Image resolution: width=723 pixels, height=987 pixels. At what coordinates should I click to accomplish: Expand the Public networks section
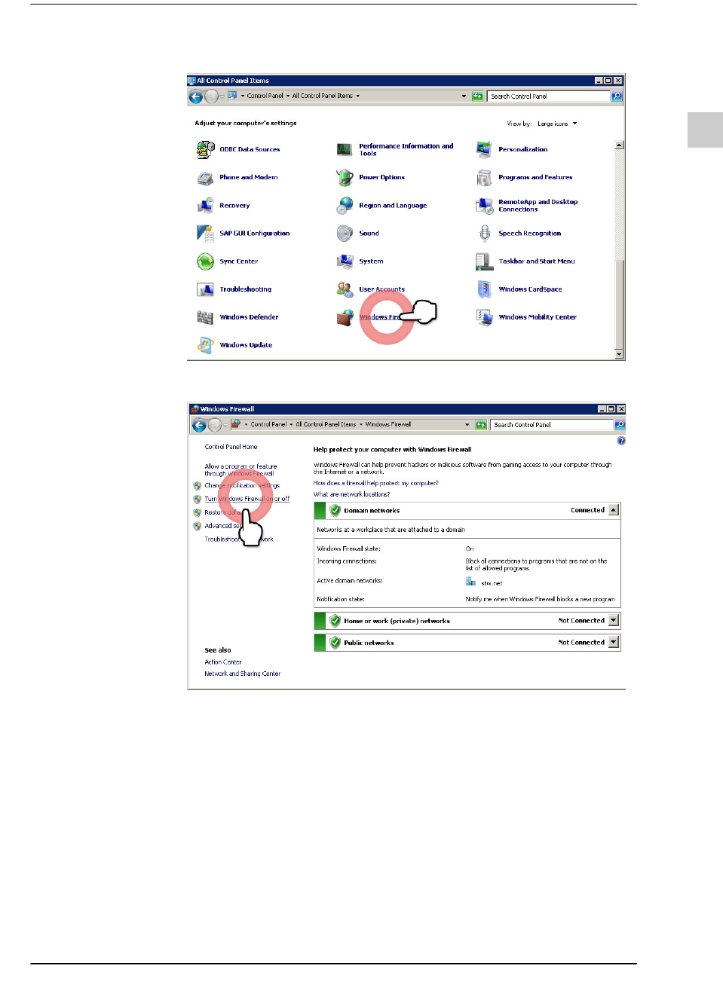coord(614,643)
